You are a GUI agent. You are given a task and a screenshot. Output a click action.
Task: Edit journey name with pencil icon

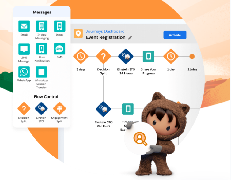(x=130, y=38)
